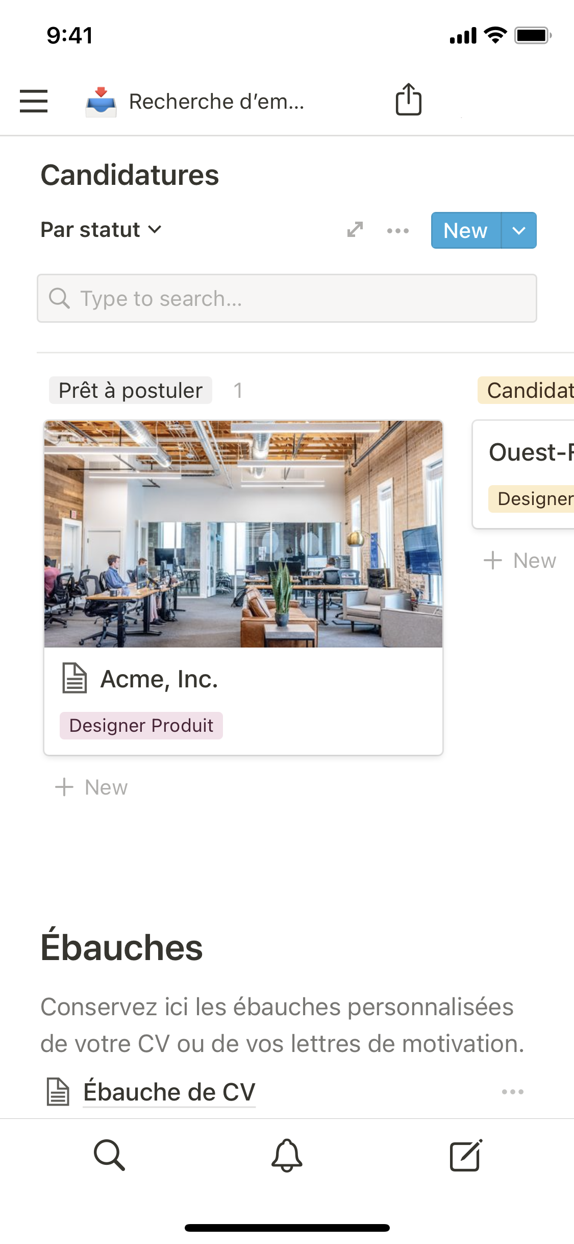Expand the Par statut view dropdown
574x1244 pixels.
click(x=101, y=230)
